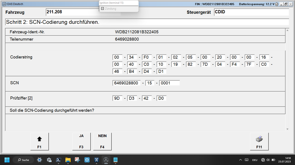This screenshot has width=295, height=165.
Task: Click the Teilenummer value 6469028800
Action: point(127,39)
